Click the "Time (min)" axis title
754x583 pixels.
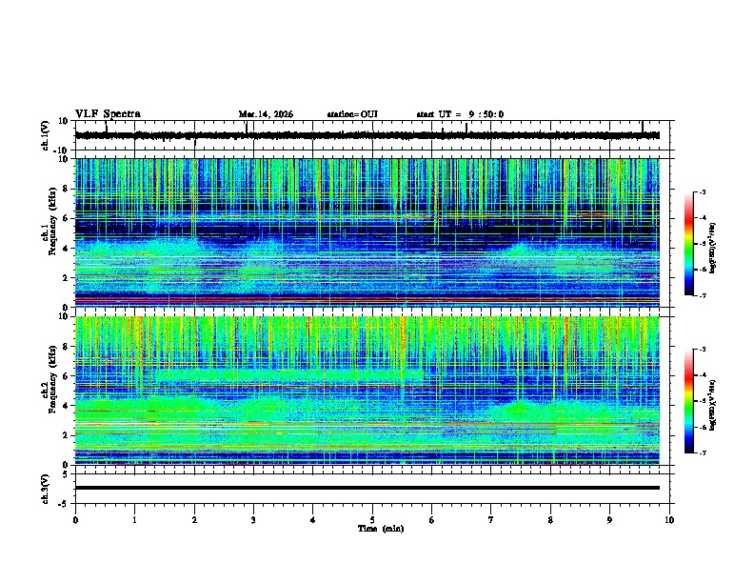(x=381, y=529)
